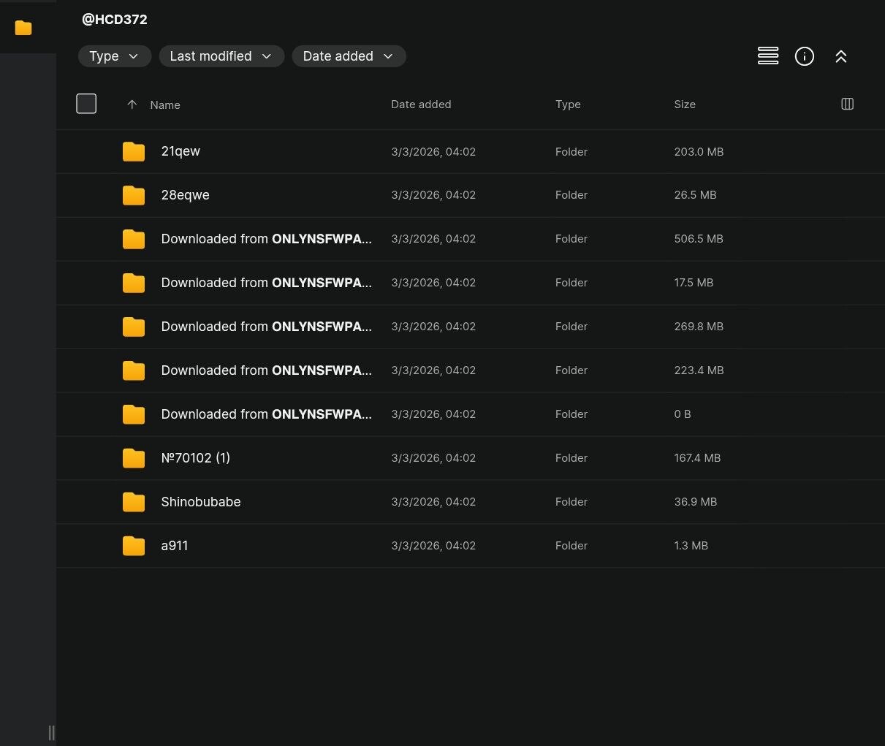The height and width of the screenshot is (746, 885).
Task: Click the sort direction arrow beside Name
Action: [x=132, y=104]
